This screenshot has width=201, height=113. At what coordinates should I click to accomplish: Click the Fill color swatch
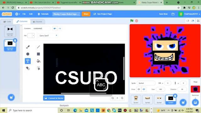click(x=30, y=35)
